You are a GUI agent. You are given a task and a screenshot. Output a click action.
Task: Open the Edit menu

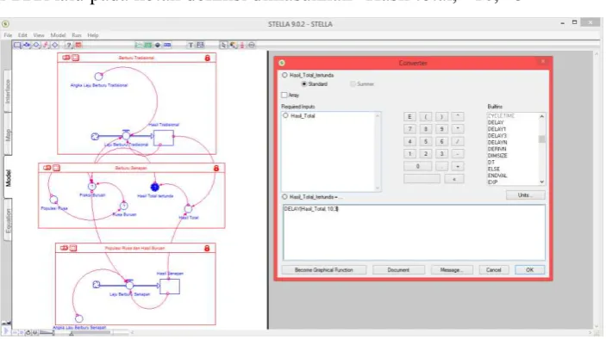(22, 35)
